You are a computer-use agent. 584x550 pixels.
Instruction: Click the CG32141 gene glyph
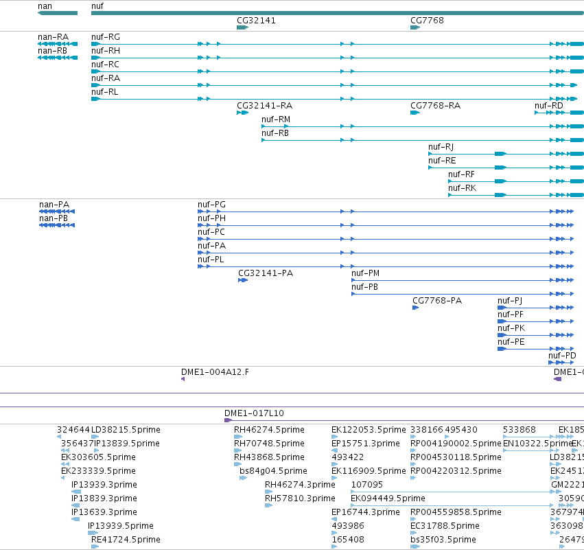(x=242, y=27)
